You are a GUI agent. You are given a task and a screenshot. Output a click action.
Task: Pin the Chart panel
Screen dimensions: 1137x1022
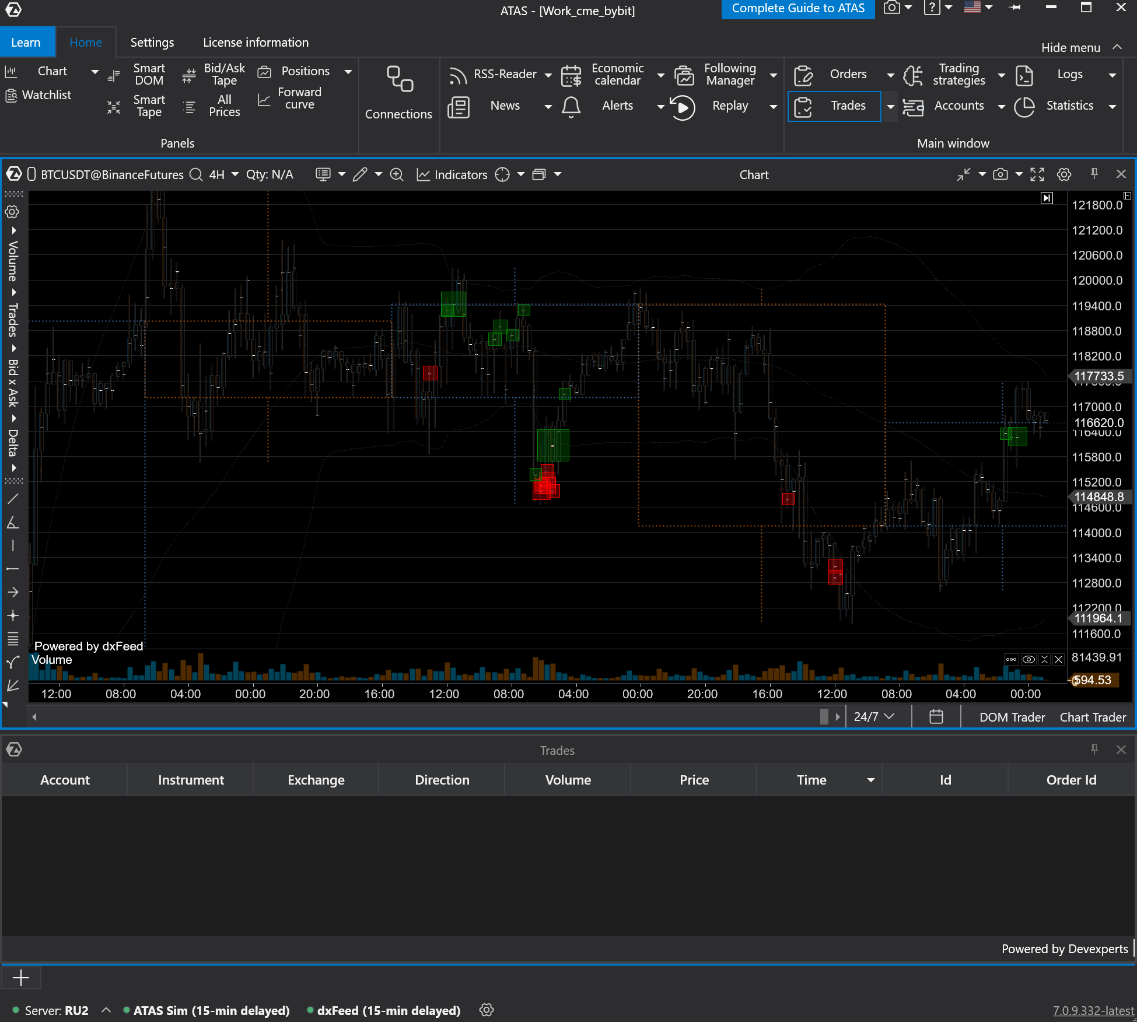(1094, 173)
